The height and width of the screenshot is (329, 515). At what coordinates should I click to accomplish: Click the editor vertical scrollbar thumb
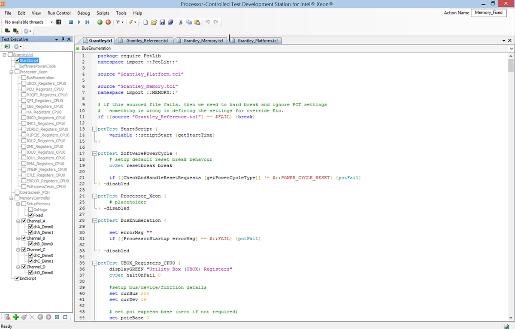click(x=511, y=66)
